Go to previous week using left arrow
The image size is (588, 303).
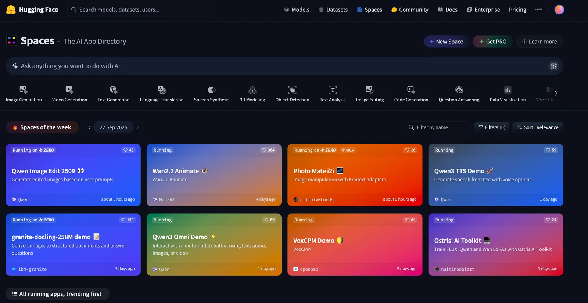89,127
